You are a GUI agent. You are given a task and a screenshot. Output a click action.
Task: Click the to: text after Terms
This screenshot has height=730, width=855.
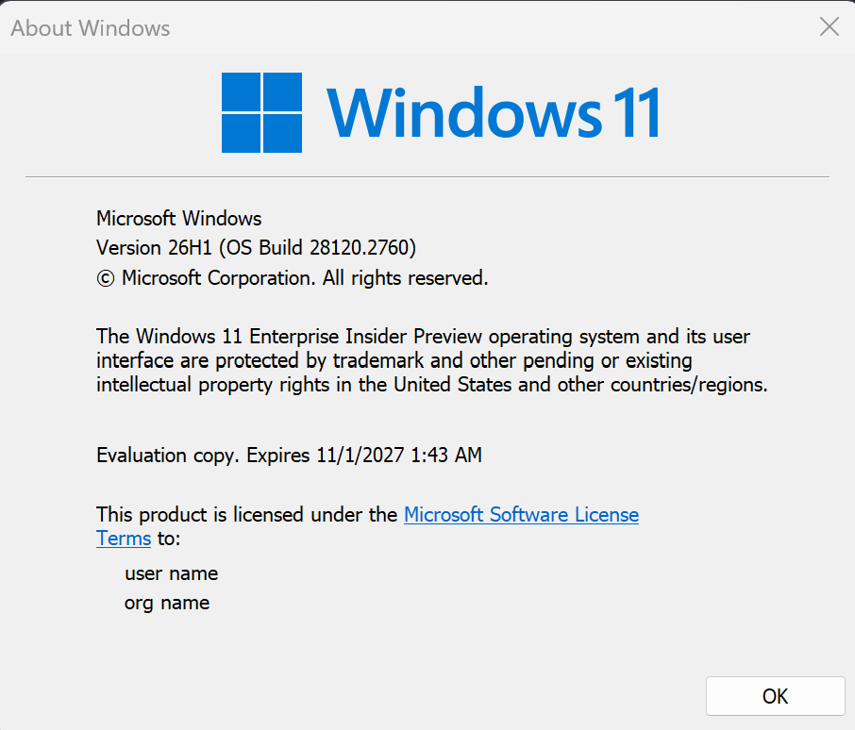(169, 539)
